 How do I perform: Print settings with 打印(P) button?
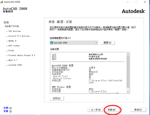(57, 98)
